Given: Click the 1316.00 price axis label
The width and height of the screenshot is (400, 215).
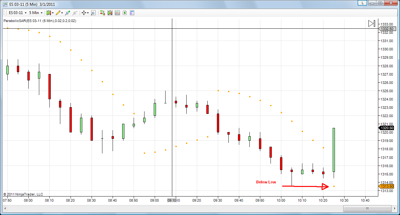Looking at the screenshot, I should (387, 166).
